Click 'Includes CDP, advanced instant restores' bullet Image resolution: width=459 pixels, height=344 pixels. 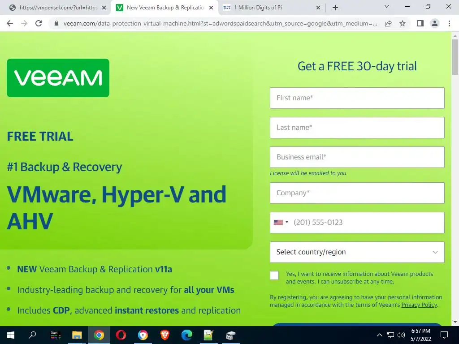(x=129, y=310)
